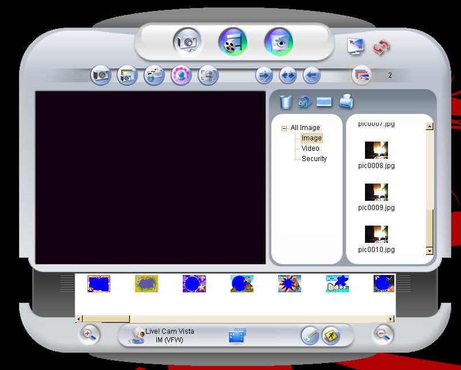Select the pink-bordered blue rectangle frame

coord(99,284)
